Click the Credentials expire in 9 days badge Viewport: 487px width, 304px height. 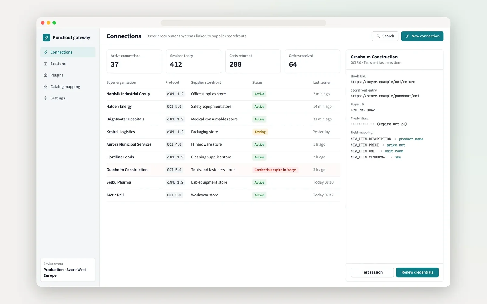coord(275,170)
